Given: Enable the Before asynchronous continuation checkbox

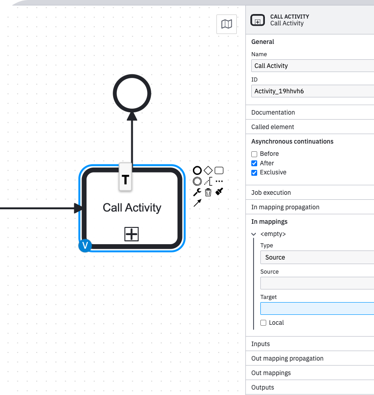Looking at the screenshot, I should pyautogui.click(x=254, y=154).
